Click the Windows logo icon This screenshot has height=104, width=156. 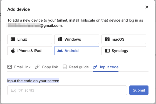click(60, 39)
